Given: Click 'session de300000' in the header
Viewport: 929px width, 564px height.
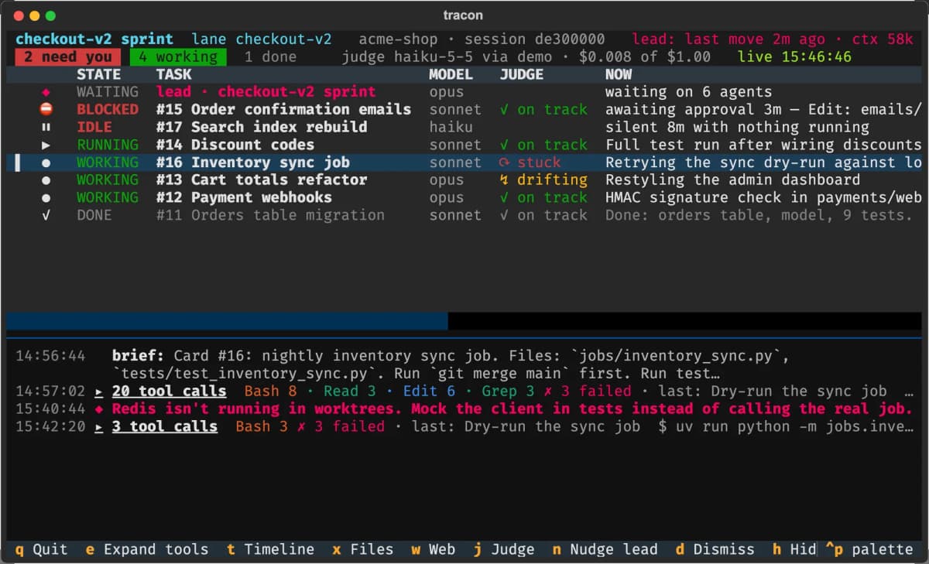Looking at the screenshot, I should [535, 39].
